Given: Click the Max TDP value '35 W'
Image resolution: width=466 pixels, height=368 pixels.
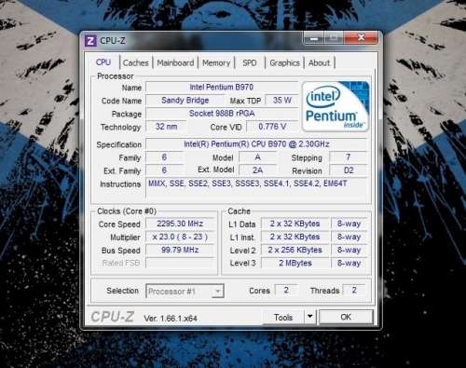Looking at the screenshot, I should click(x=281, y=101).
